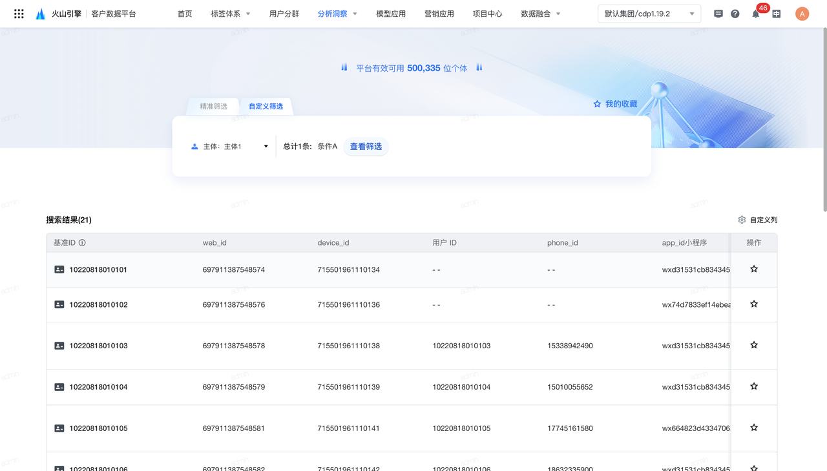Open the 主体: 主体1 dropdown
Viewport: 827px width, 471px height.
point(229,147)
